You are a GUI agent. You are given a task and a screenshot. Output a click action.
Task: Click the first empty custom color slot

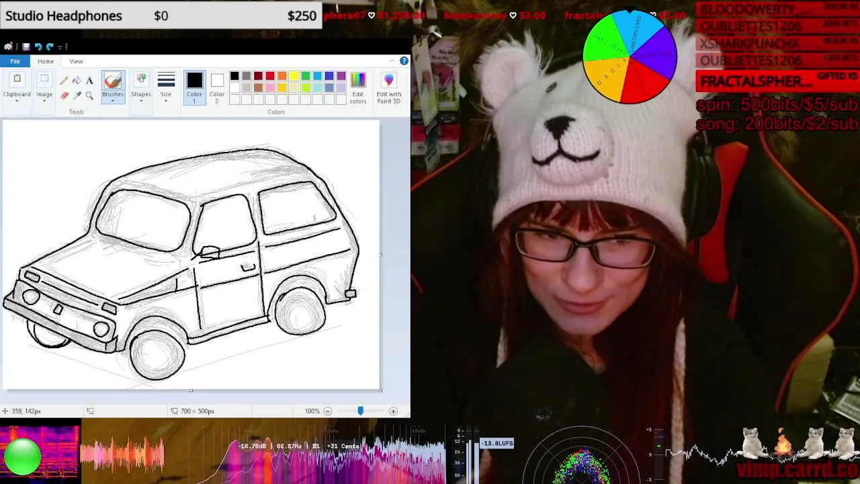tap(234, 99)
